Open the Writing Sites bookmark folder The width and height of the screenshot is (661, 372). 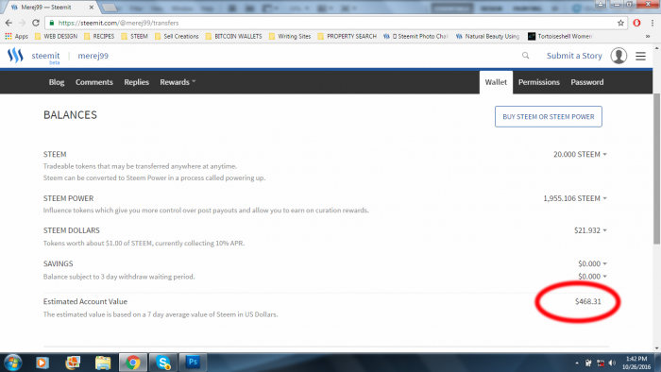tap(290, 36)
